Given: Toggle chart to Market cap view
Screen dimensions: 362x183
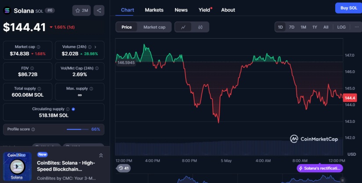Looking at the screenshot, I should point(154,27).
